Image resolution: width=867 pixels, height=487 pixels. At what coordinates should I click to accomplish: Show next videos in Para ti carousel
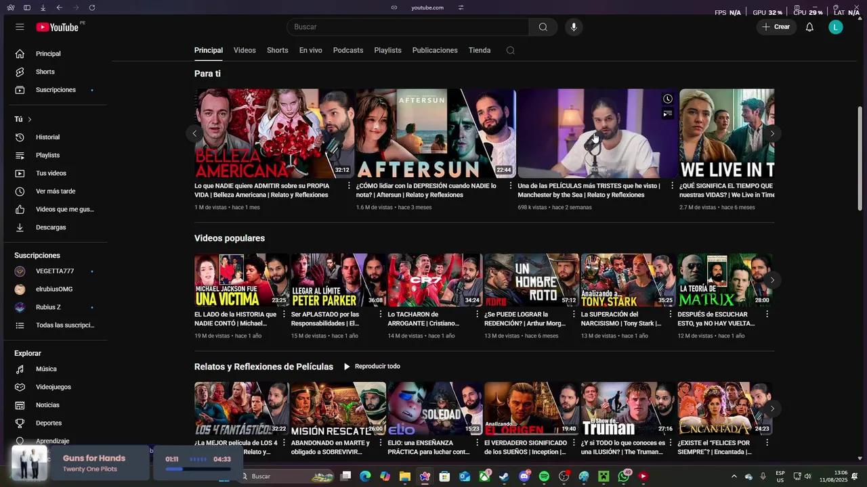click(772, 133)
